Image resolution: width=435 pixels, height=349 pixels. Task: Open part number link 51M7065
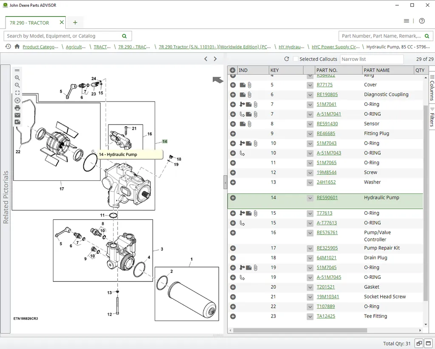tap(327, 163)
